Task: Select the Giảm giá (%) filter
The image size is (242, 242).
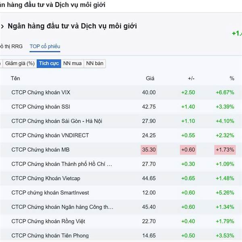Action: point(19,63)
